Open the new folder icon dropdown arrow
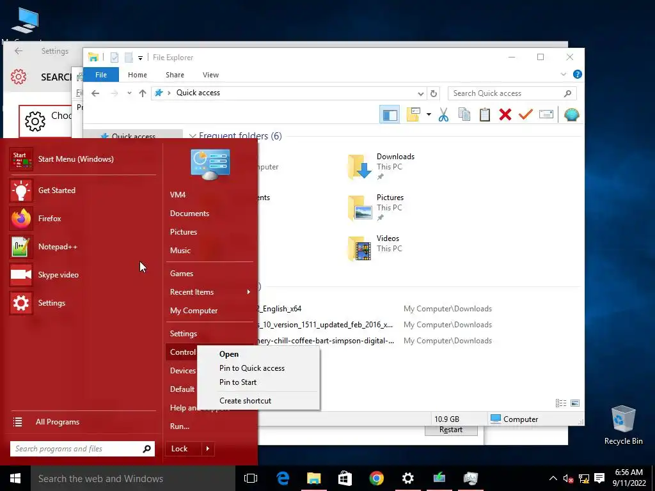The image size is (655, 491). [x=429, y=114]
